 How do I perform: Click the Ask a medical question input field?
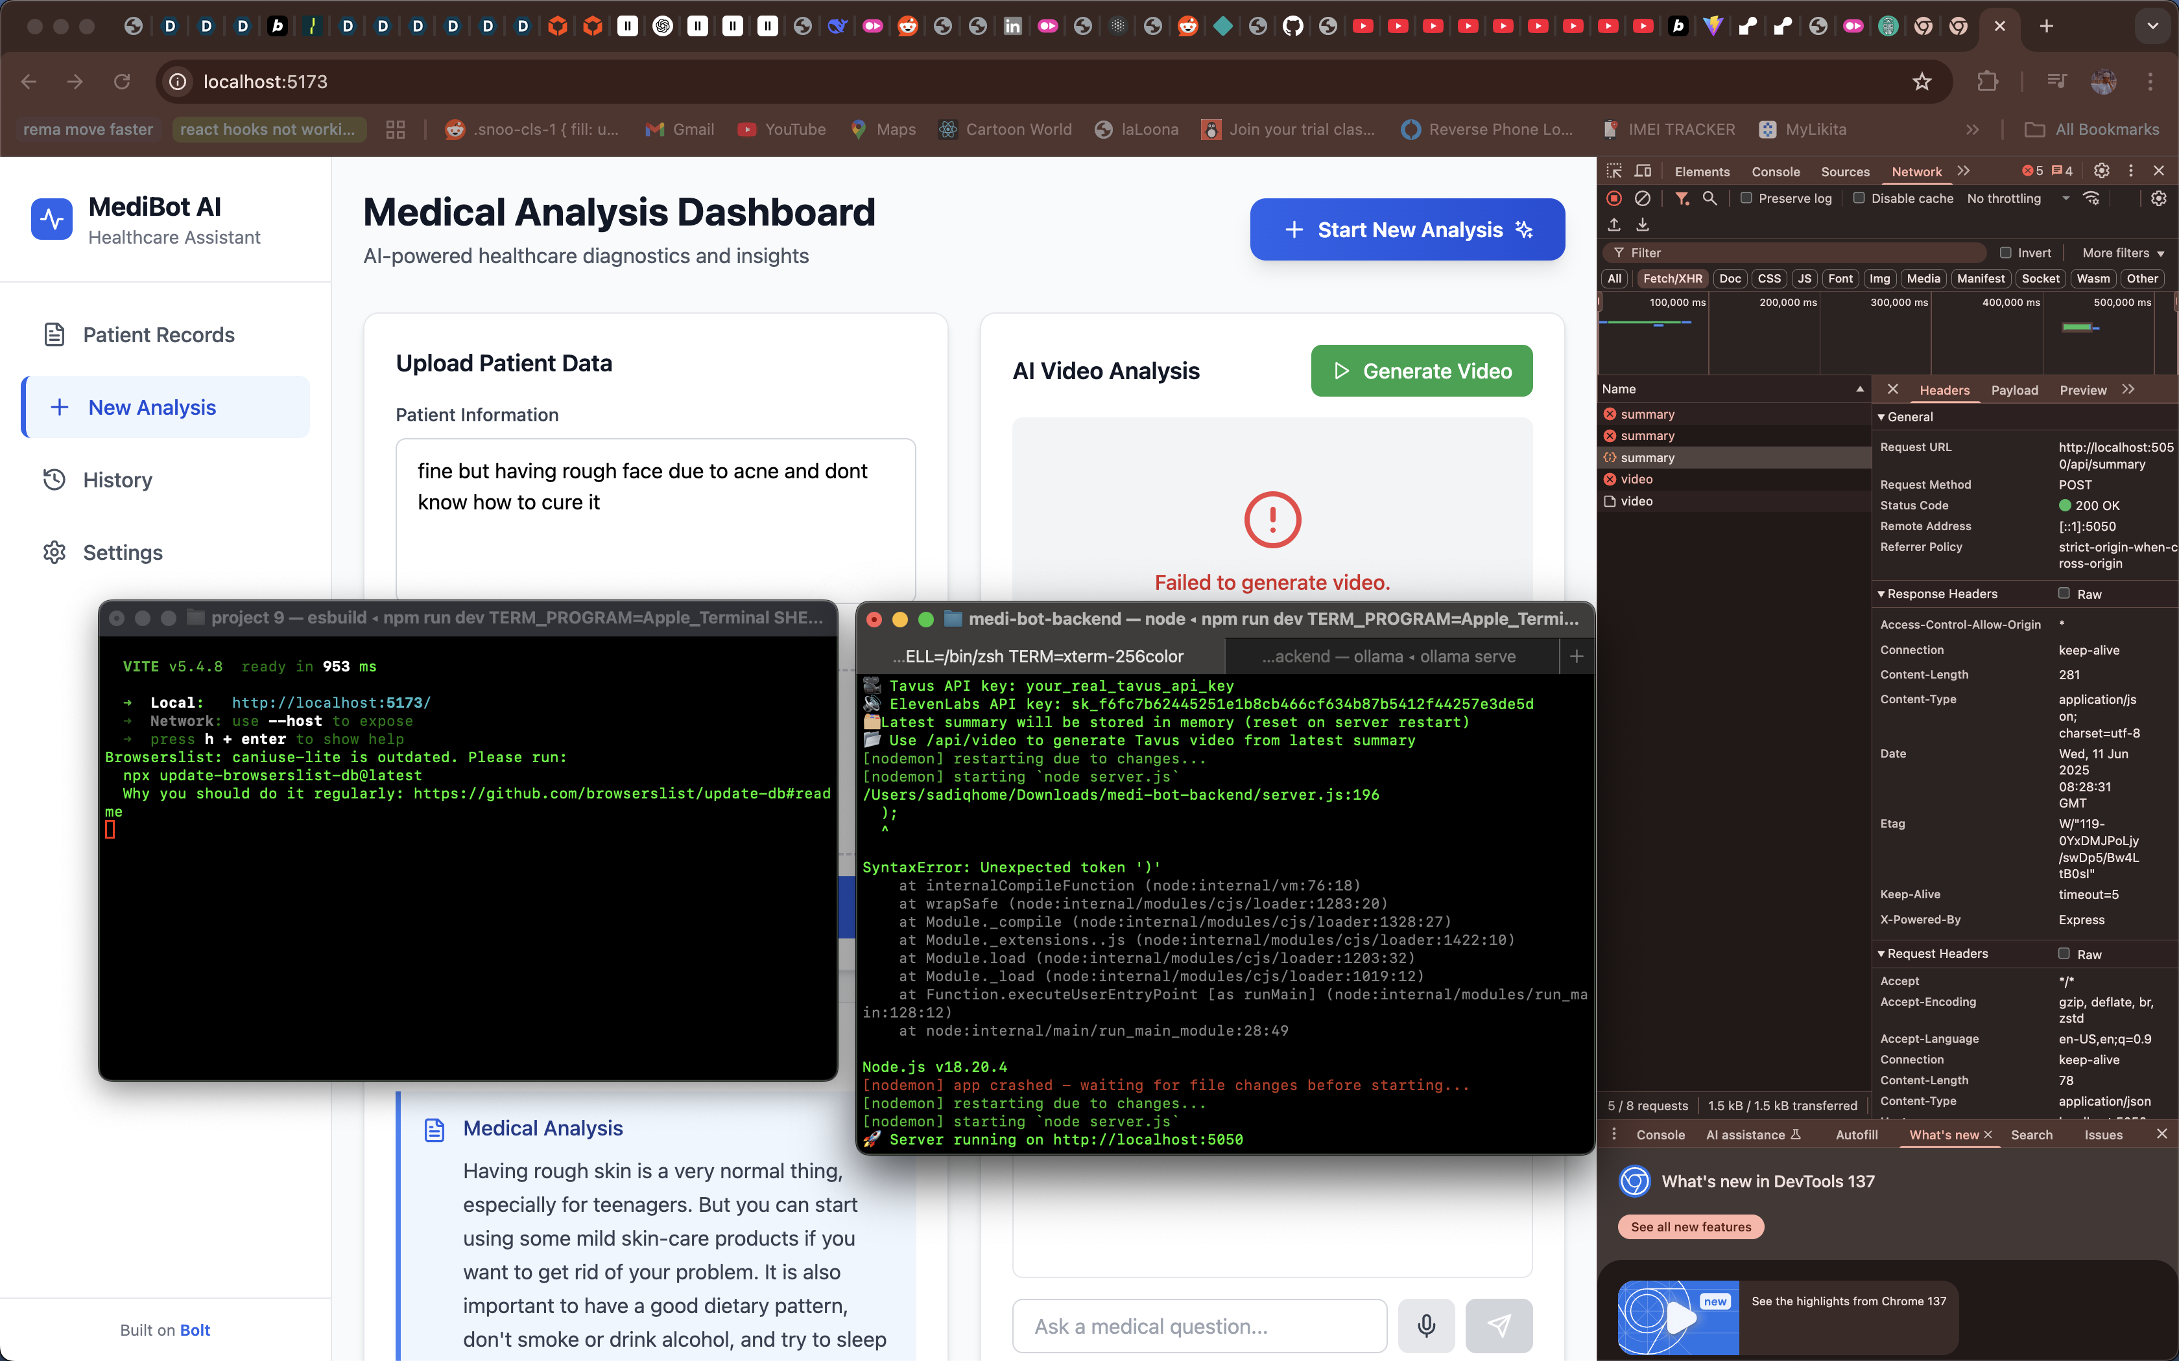click(x=1198, y=1325)
